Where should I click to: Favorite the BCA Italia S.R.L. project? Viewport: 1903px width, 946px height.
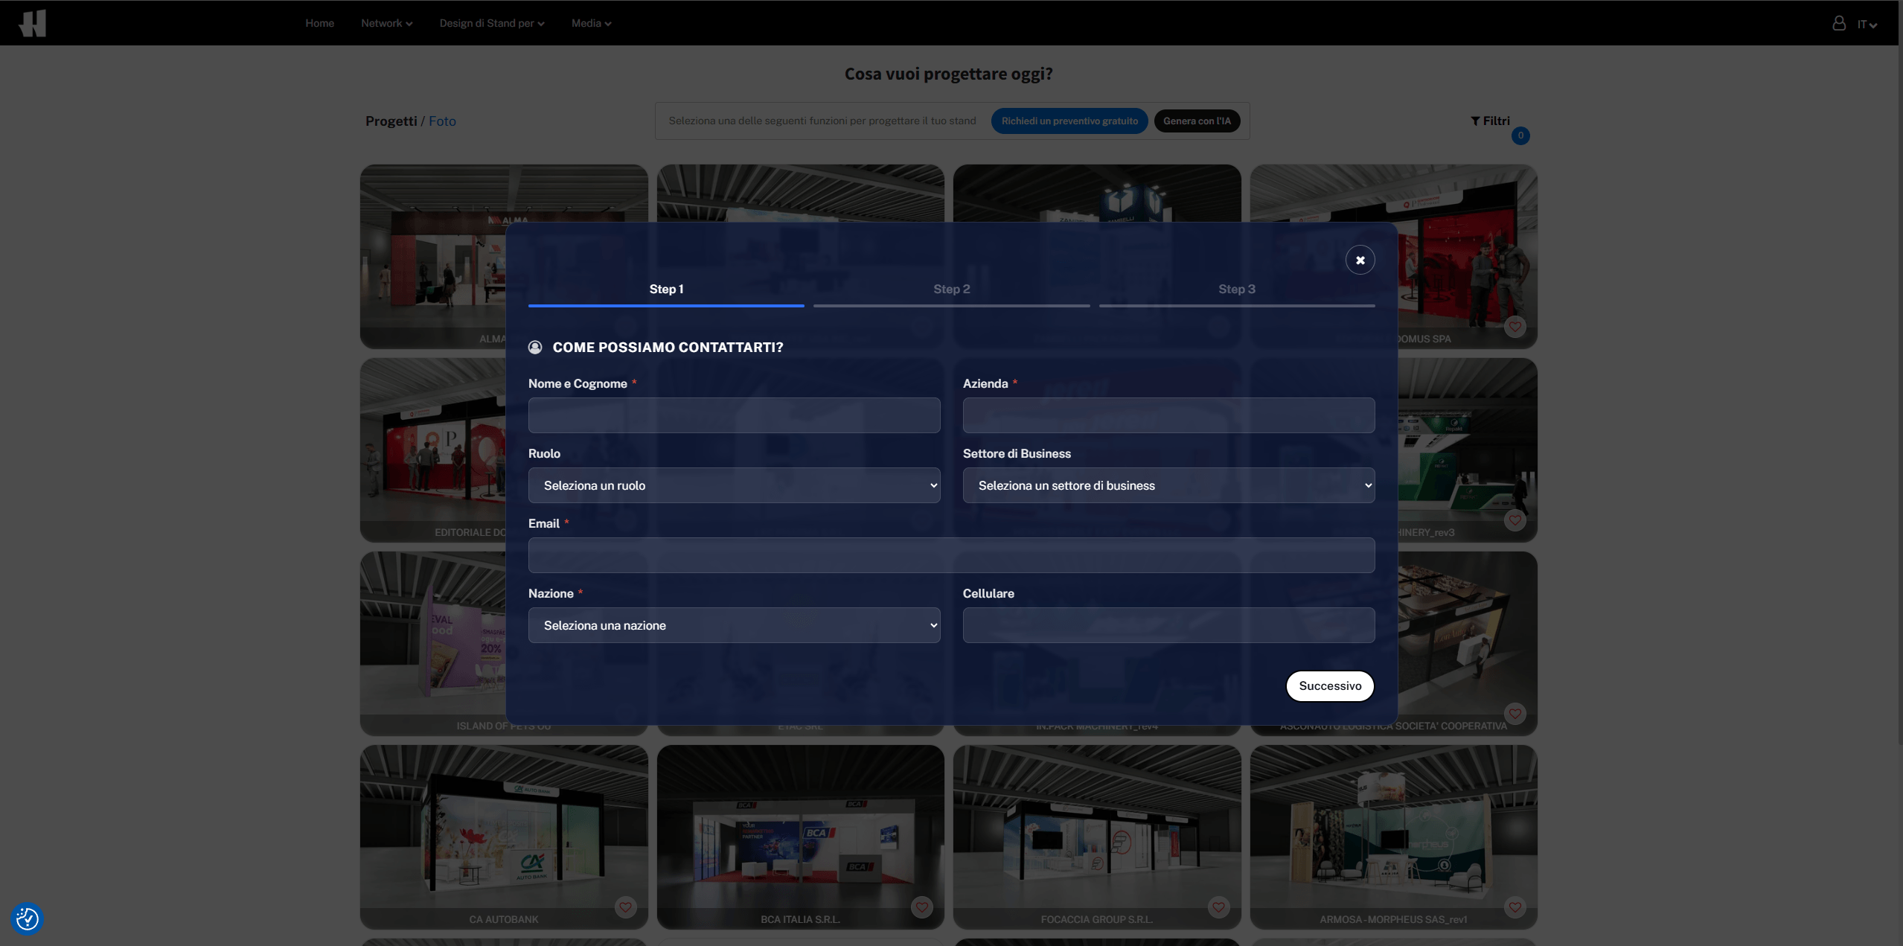(x=921, y=907)
